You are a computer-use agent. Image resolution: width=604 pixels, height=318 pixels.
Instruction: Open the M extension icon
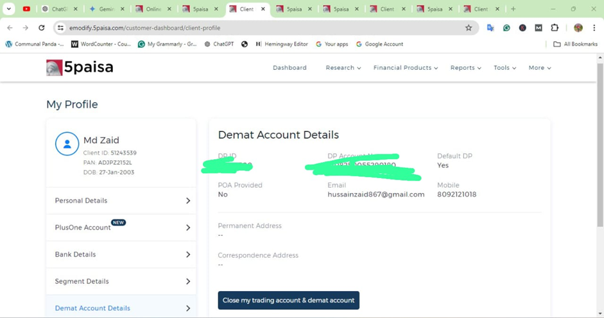click(539, 28)
